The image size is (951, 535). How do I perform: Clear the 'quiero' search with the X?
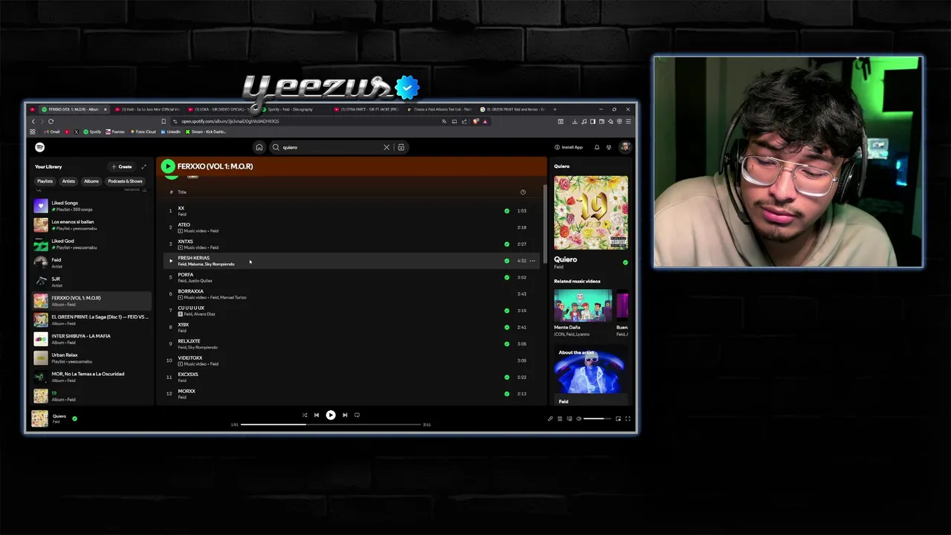(386, 147)
